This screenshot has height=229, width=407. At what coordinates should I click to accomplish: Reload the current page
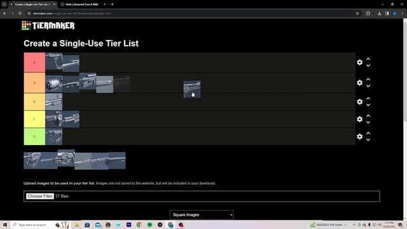tap(20, 13)
